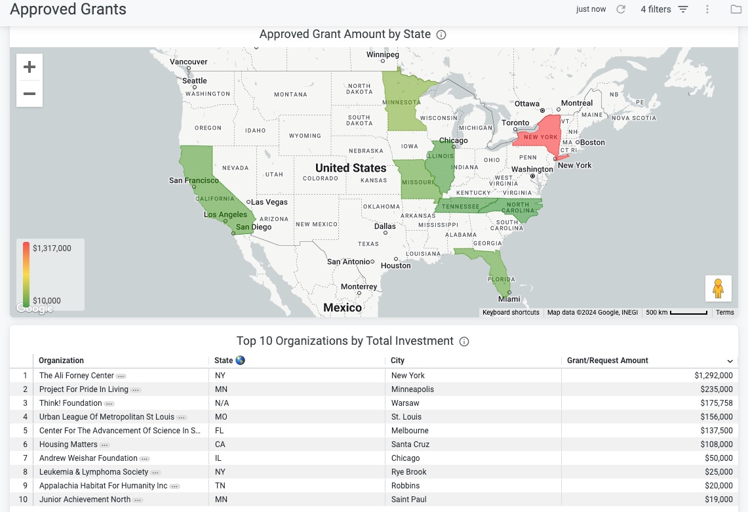
Task: Open ellipsis next to Think! Foundation
Action: click(109, 404)
